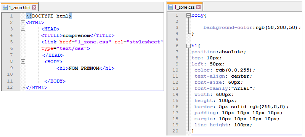Viewport: 305px width, 137px height.
Task: Click the text-align: center declaration
Action: (x=223, y=76)
